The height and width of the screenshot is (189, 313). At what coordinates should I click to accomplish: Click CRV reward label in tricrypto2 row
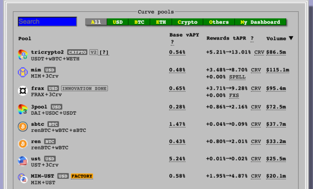point(259,52)
